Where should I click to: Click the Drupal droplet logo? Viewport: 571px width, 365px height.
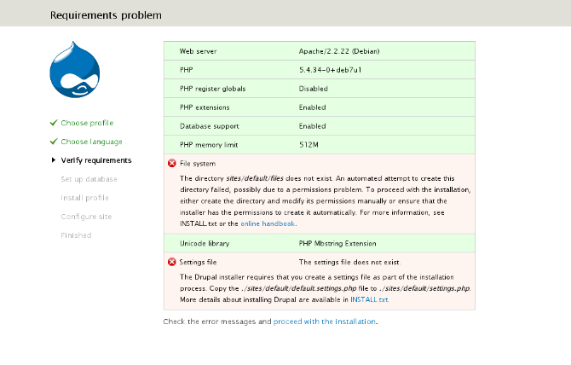[75, 70]
